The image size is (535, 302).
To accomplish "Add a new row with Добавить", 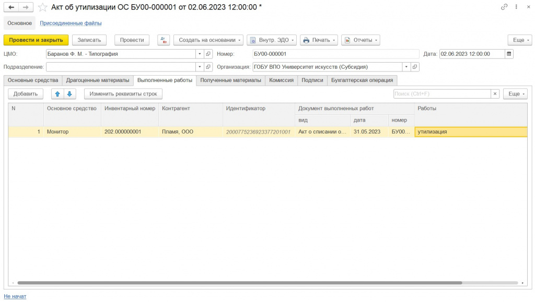I will point(26,94).
